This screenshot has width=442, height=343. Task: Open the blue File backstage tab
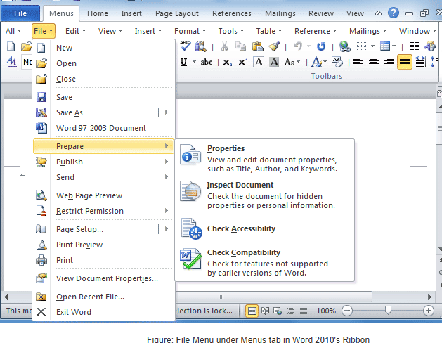(20, 13)
